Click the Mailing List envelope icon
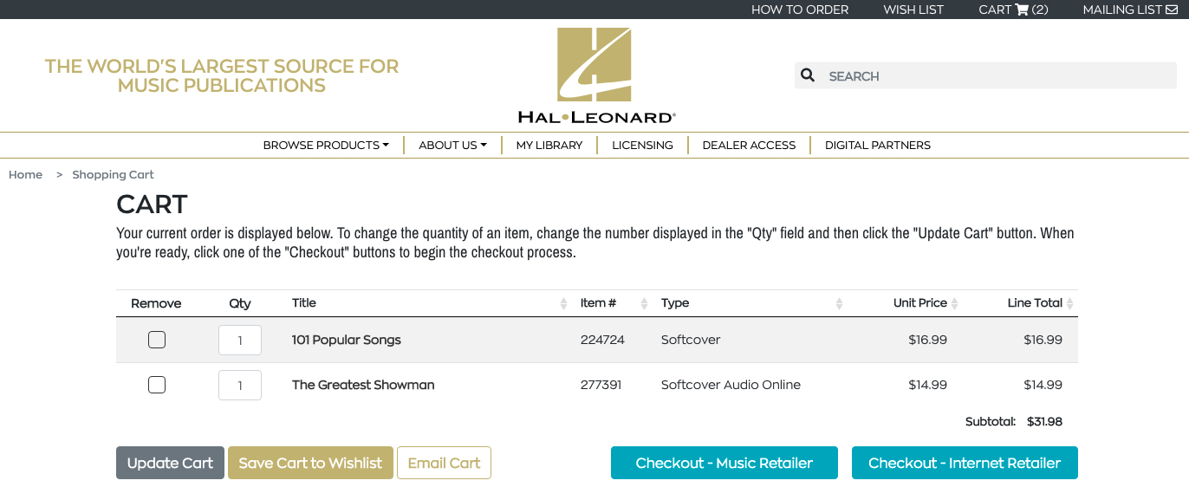Viewport: 1189px width, 500px height. 1172,10
